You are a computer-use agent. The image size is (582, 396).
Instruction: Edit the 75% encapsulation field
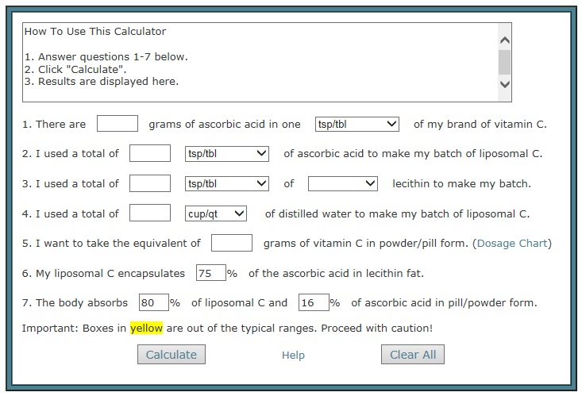(x=210, y=273)
